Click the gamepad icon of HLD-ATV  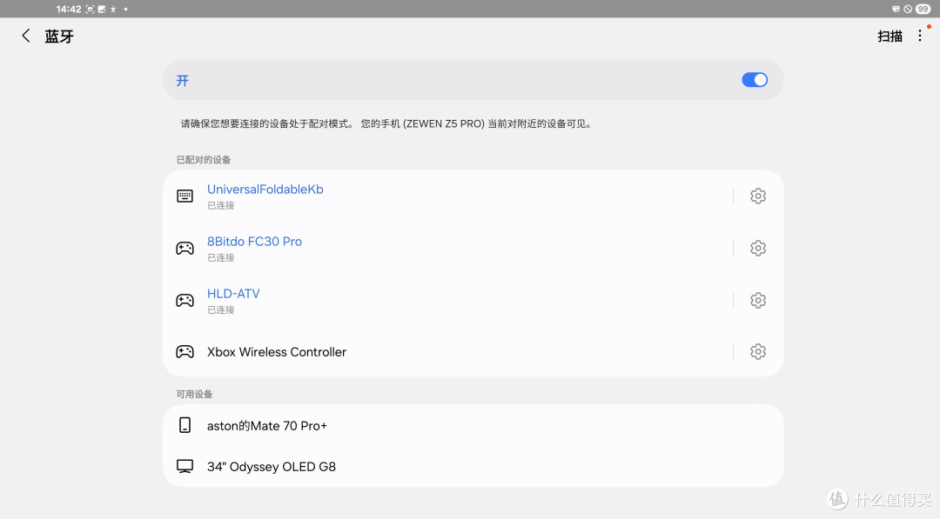185,300
